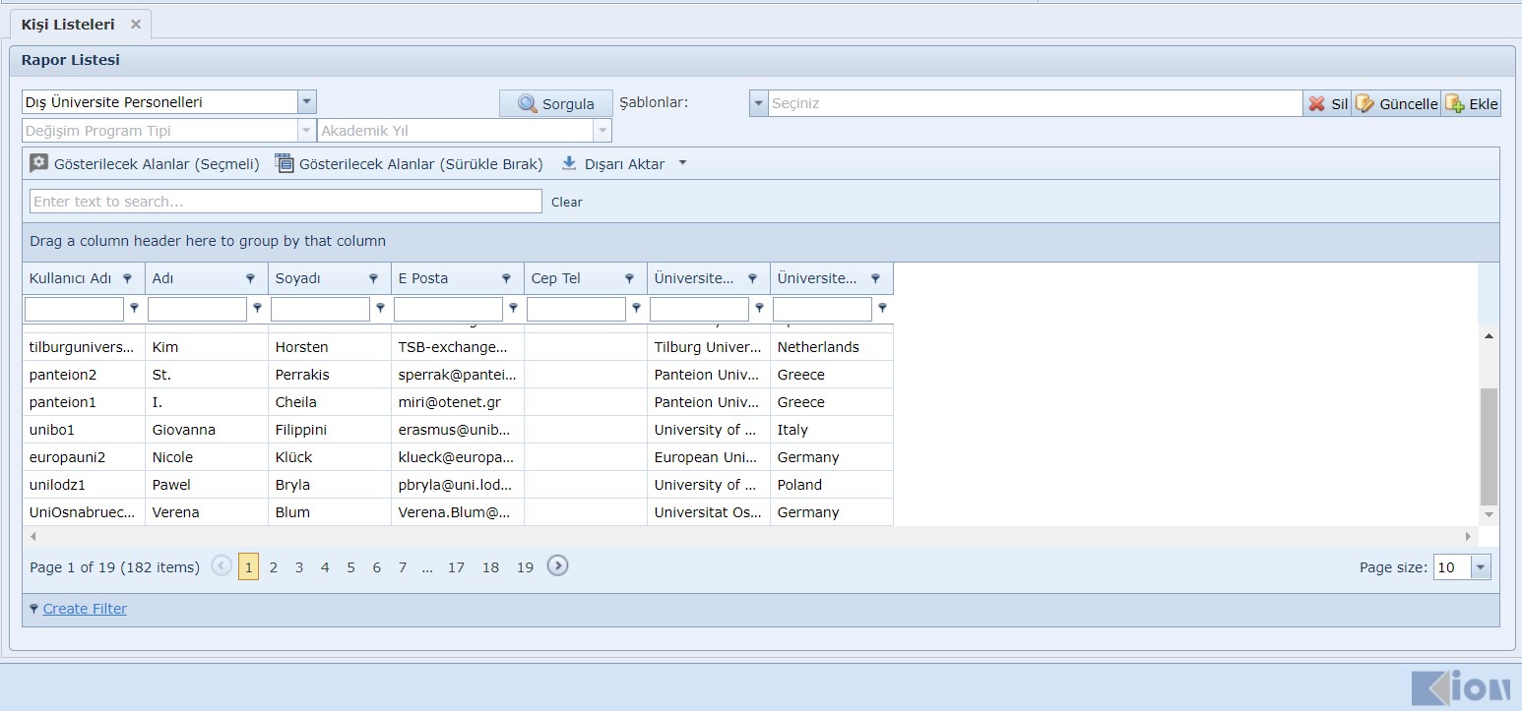Click the Clear search link
Image resolution: width=1522 pixels, height=711 pixels.
point(567,203)
